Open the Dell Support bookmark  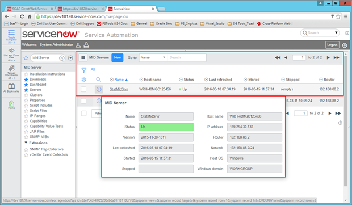pos(82,24)
